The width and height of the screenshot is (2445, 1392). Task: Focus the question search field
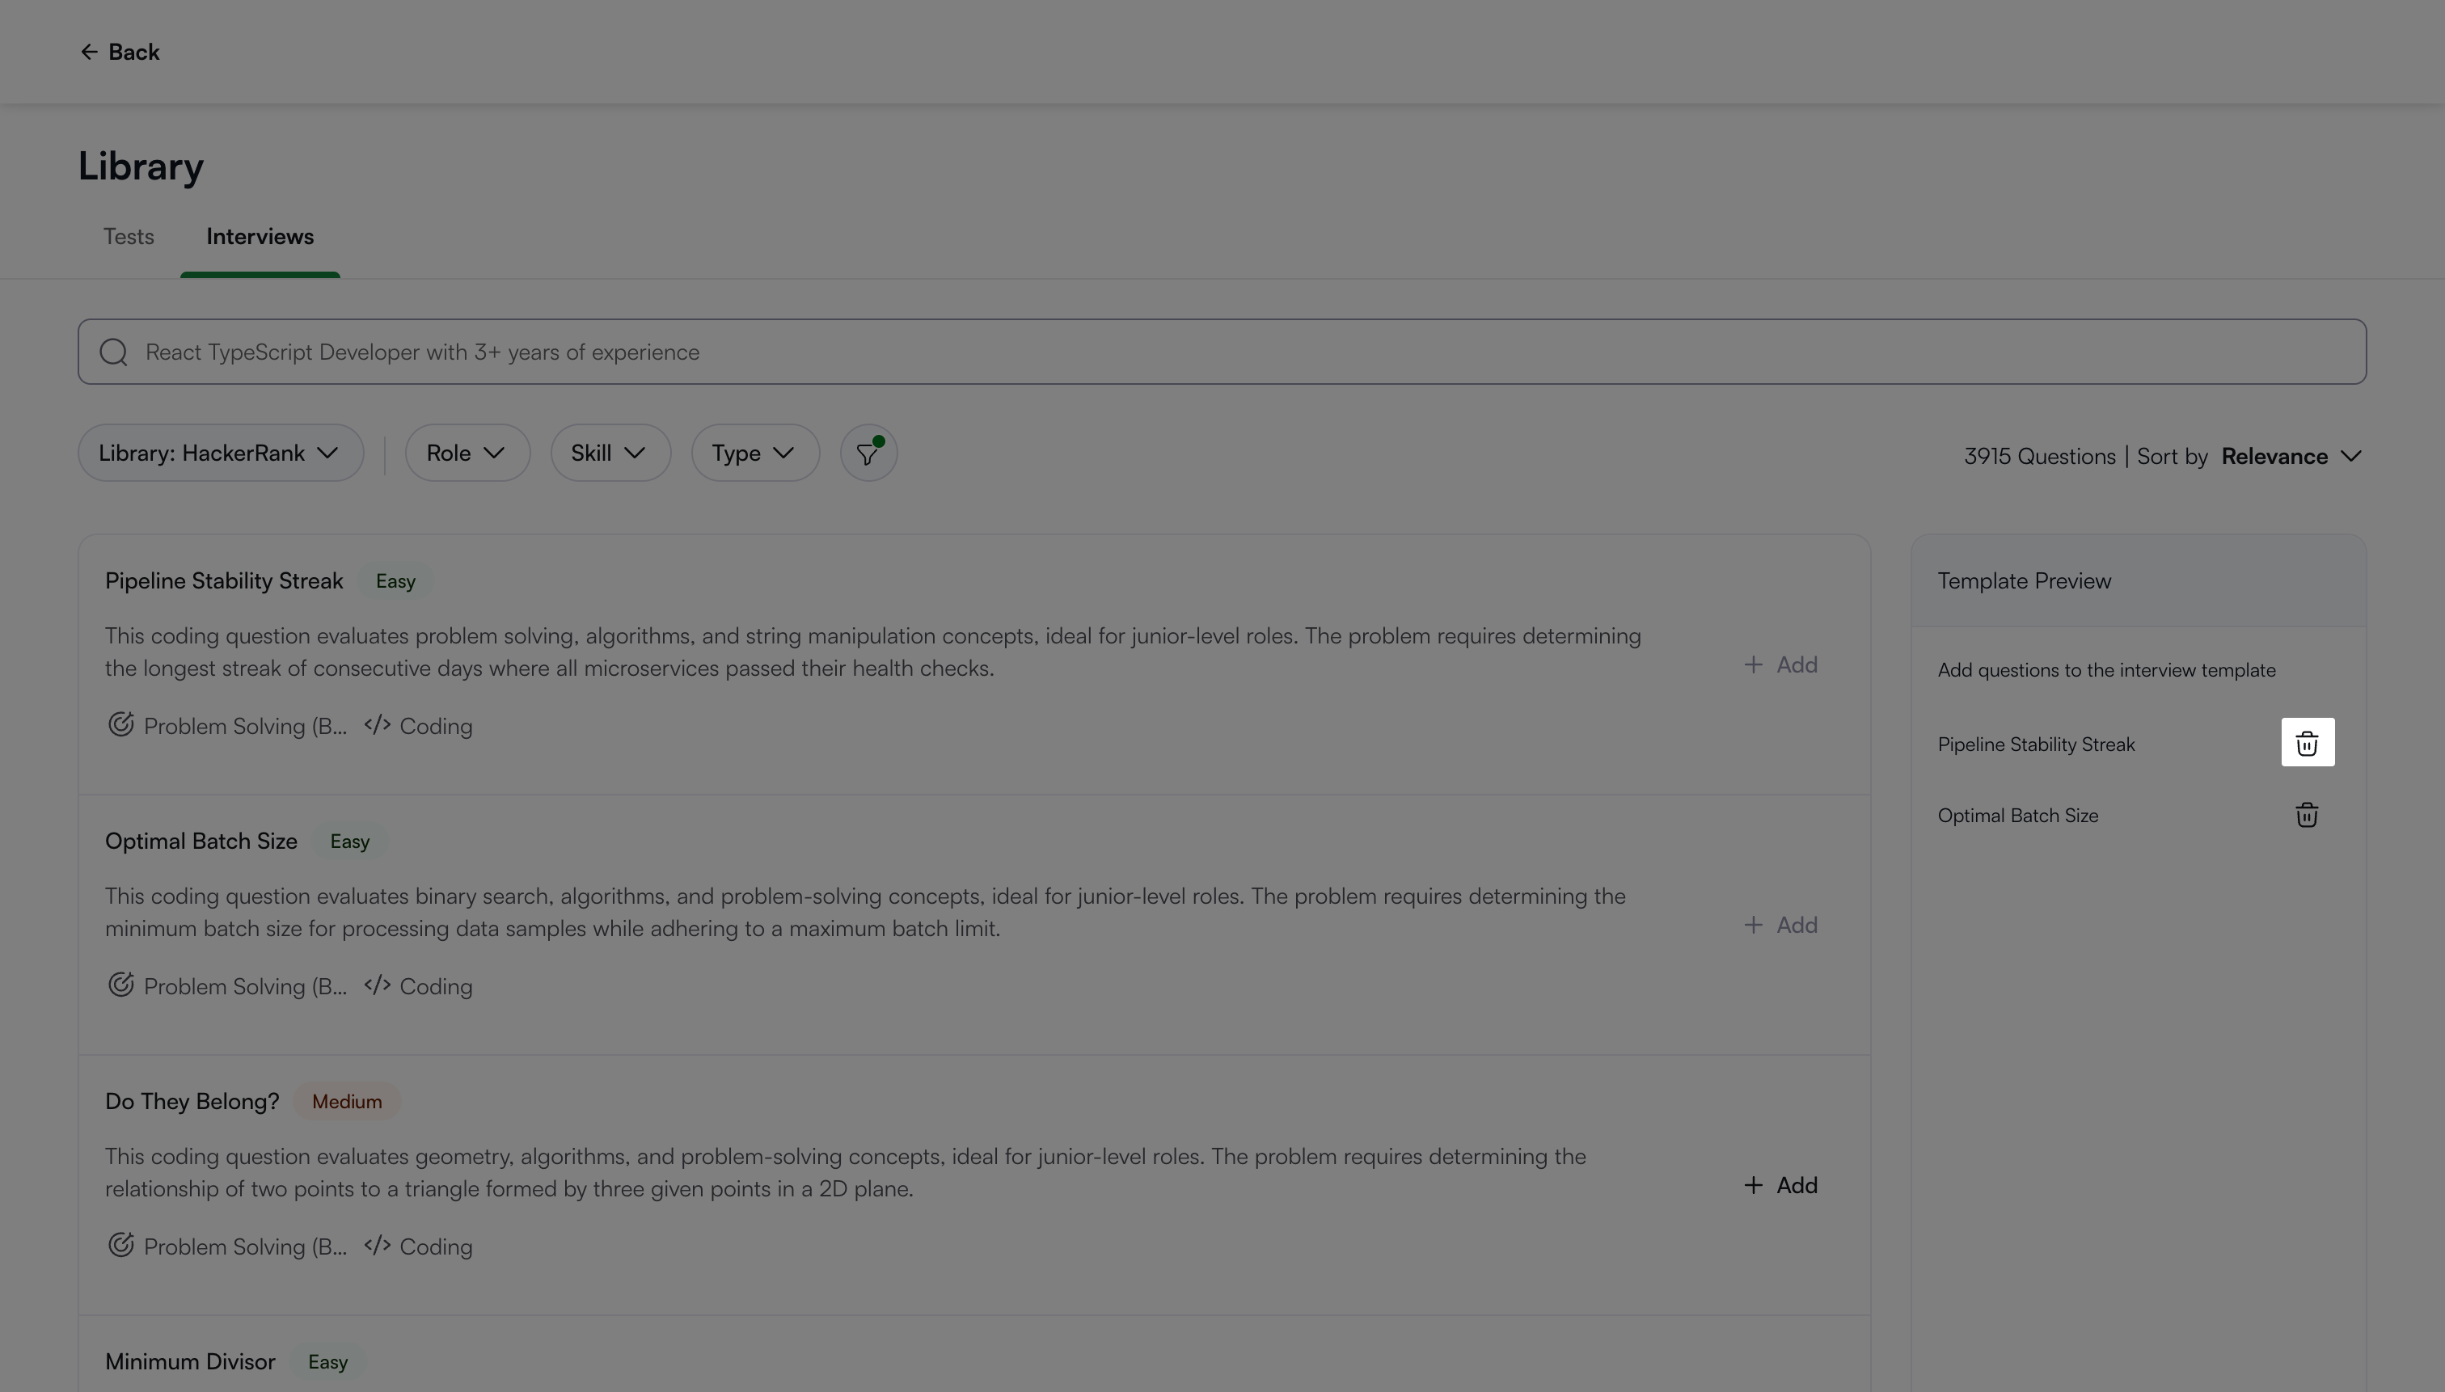pos(1222,352)
